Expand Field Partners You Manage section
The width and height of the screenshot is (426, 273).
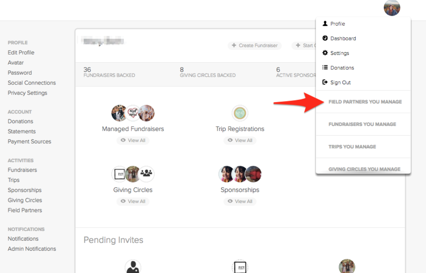pos(365,102)
